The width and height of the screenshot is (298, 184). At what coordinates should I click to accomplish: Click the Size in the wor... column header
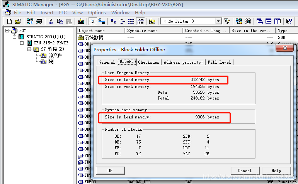(x=253, y=30)
